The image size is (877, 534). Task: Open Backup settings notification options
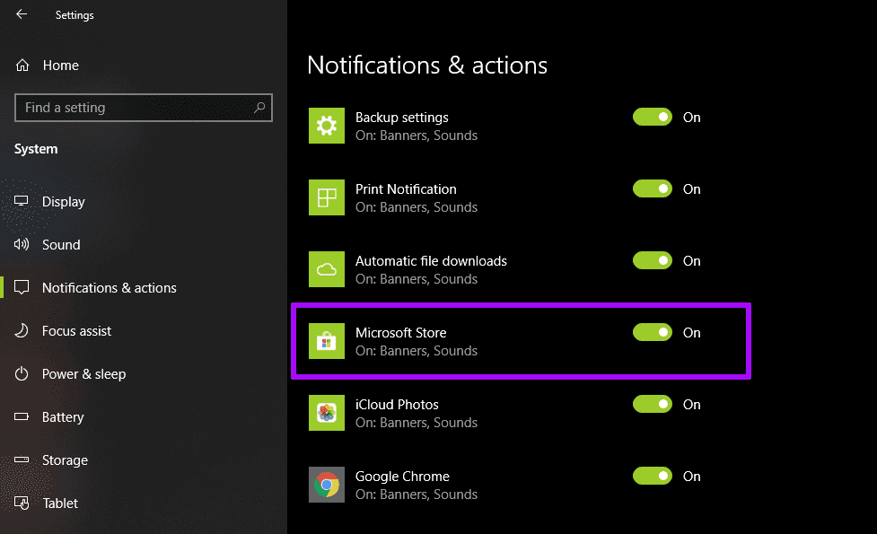[x=401, y=118]
